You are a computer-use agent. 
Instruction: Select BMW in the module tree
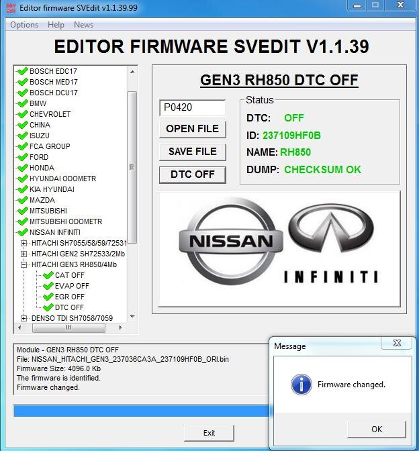click(38, 103)
